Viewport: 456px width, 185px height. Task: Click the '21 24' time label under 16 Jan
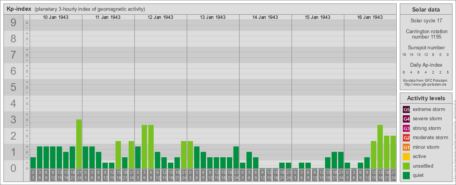(393, 175)
